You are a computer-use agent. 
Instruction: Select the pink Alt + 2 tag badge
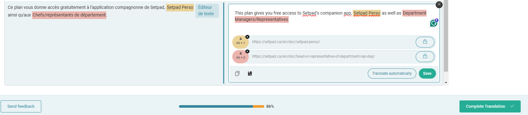tap(241, 57)
